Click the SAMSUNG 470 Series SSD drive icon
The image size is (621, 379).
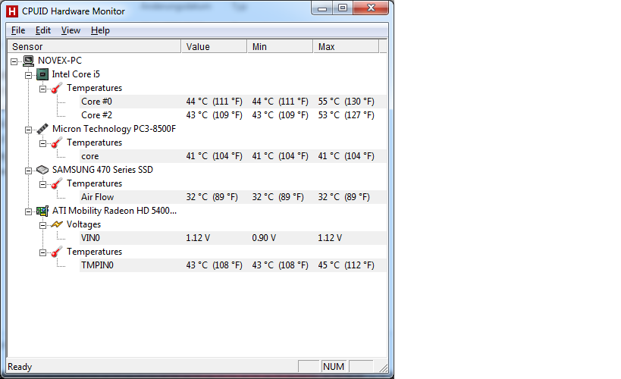click(42, 170)
